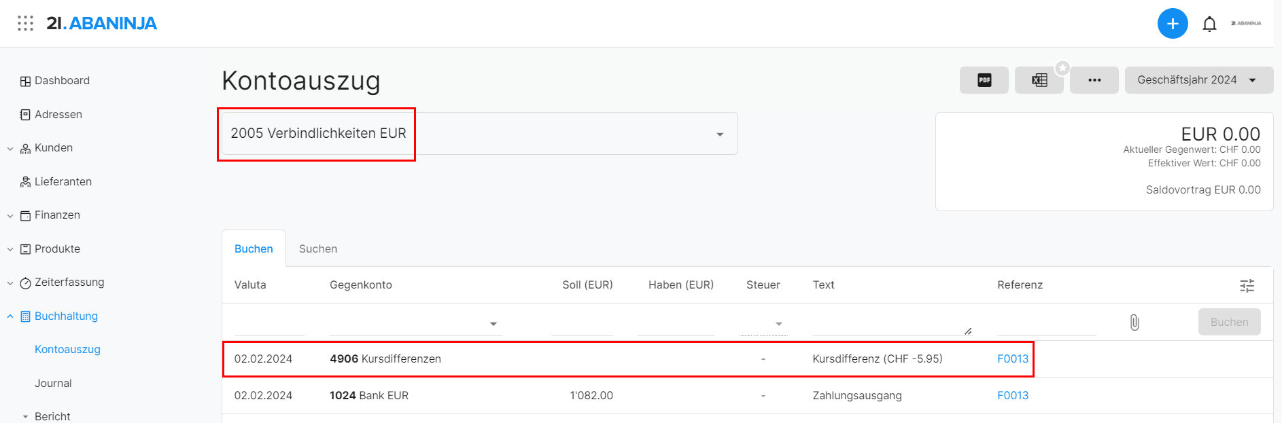The width and height of the screenshot is (1282, 423).
Task: Open the three-dots more options button
Action: 1094,80
